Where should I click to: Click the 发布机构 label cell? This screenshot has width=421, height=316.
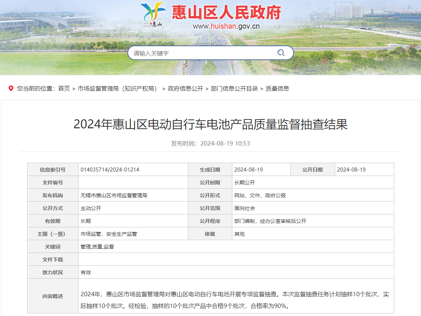pyautogui.click(x=52, y=195)
